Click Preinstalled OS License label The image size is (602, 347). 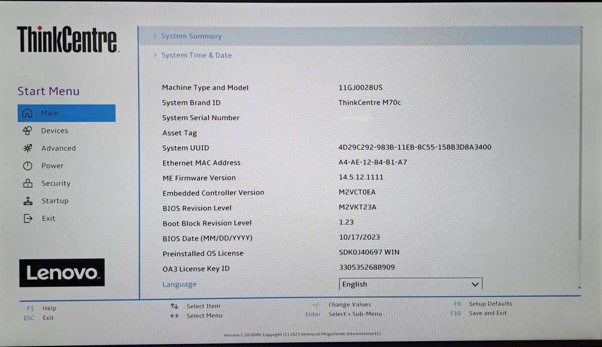203,253
